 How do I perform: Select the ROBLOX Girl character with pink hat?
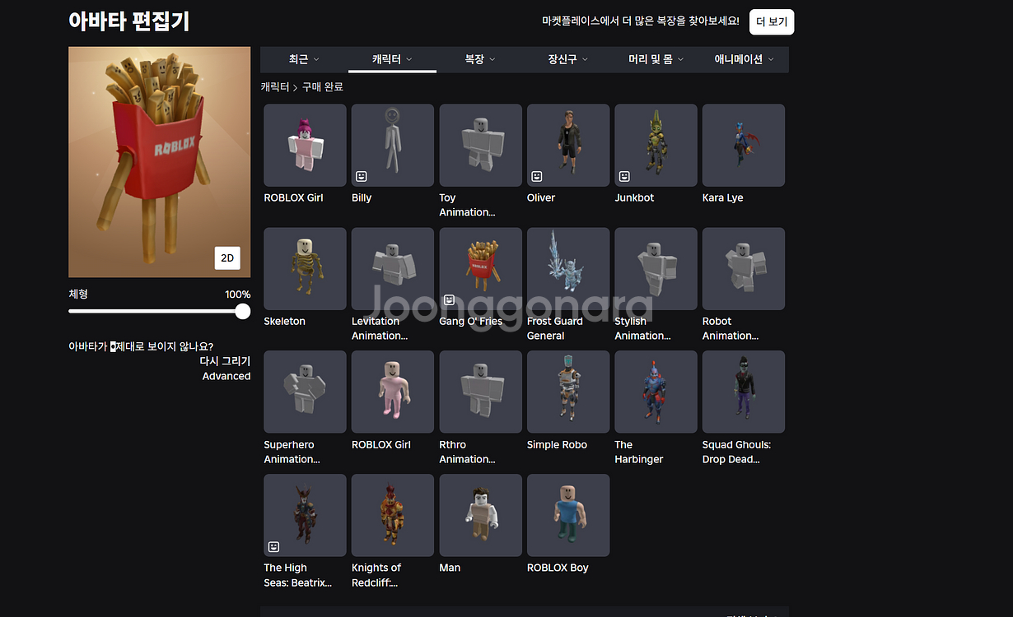(305, 145)
